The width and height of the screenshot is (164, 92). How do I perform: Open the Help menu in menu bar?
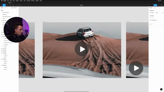tap(41, 1)
